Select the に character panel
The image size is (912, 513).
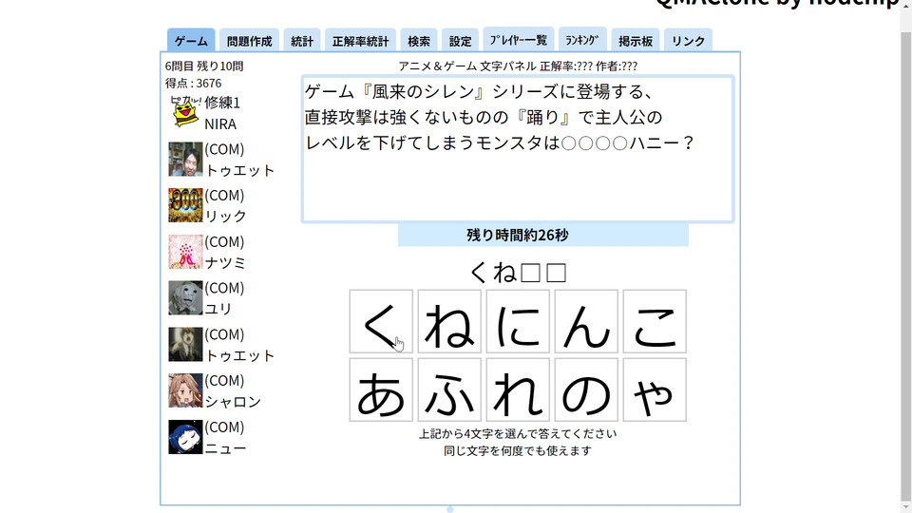[x=518, y=321]
